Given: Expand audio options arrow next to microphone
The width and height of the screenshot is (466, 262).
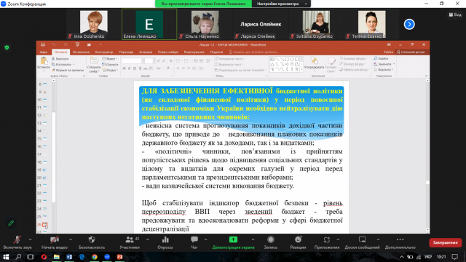Looking at the screenshot, I should pos(31,239).
